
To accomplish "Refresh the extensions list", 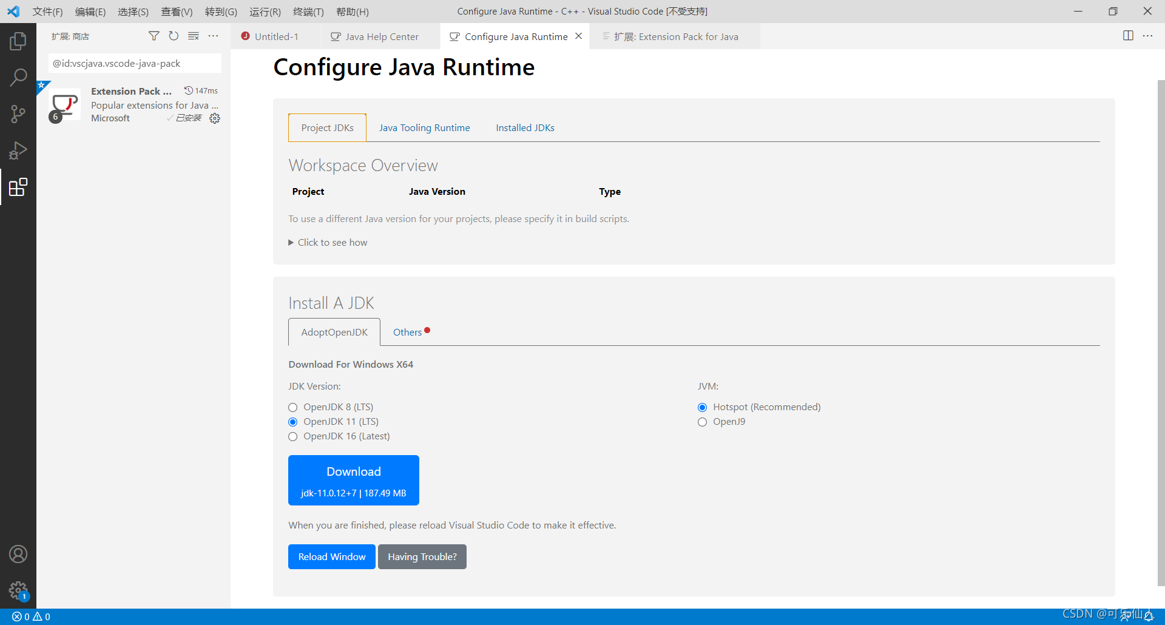I will [174, 36].
